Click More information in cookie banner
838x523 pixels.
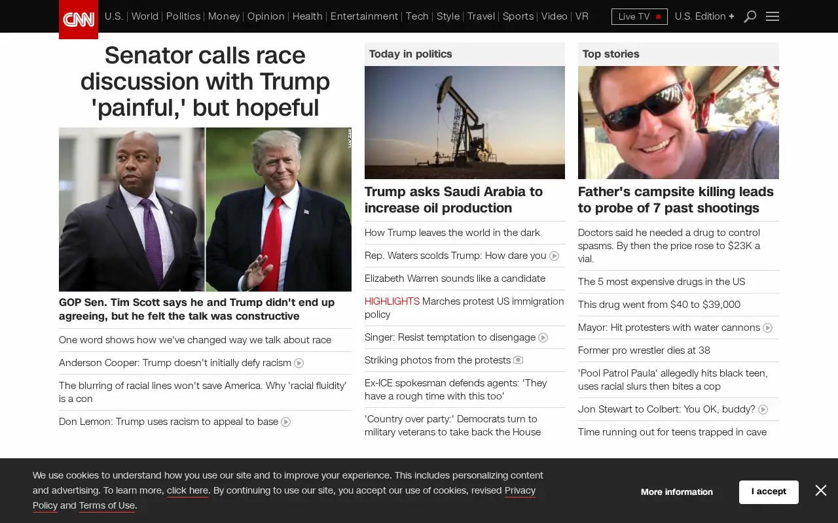pos(677,492)
